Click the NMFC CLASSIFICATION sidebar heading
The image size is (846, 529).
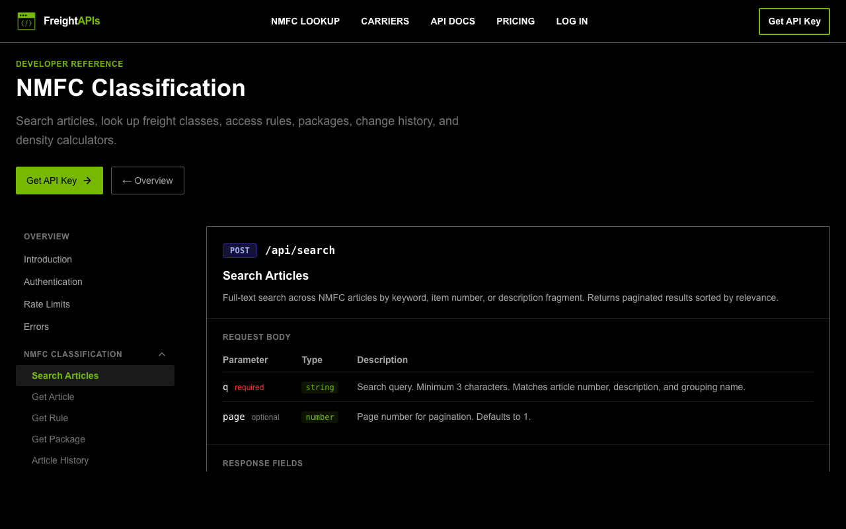tap(73, 354)
